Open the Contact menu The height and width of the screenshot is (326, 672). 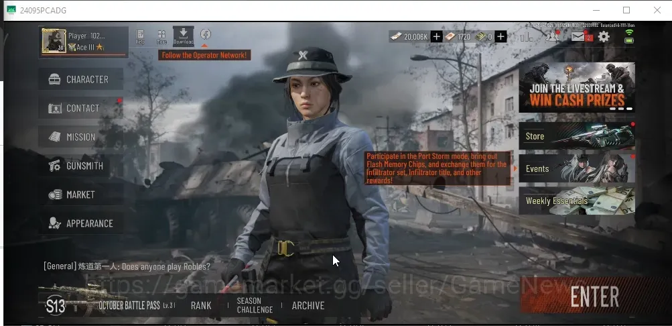pos(81,108)
